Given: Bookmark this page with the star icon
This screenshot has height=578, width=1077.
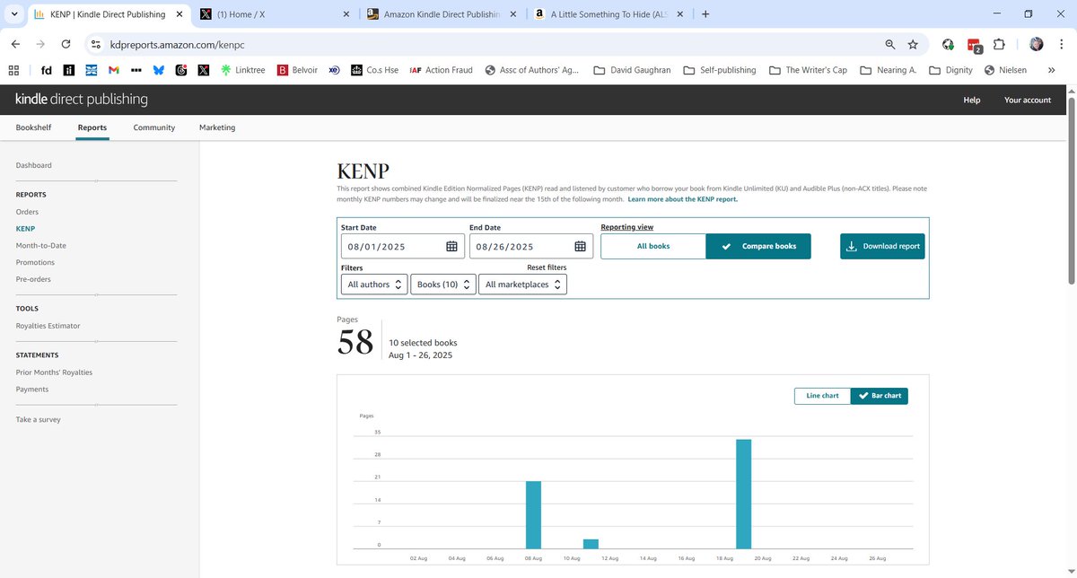Looking at the screenshot, I should [913, 44].
